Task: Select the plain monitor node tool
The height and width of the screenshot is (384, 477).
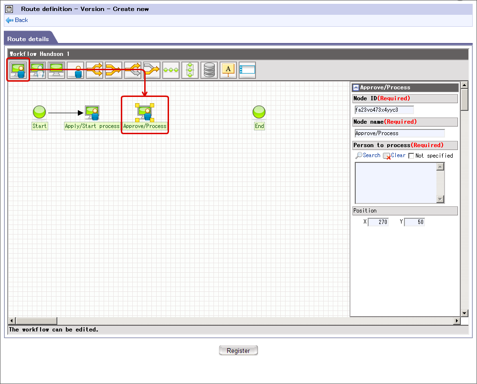Action: coord(56,70)
